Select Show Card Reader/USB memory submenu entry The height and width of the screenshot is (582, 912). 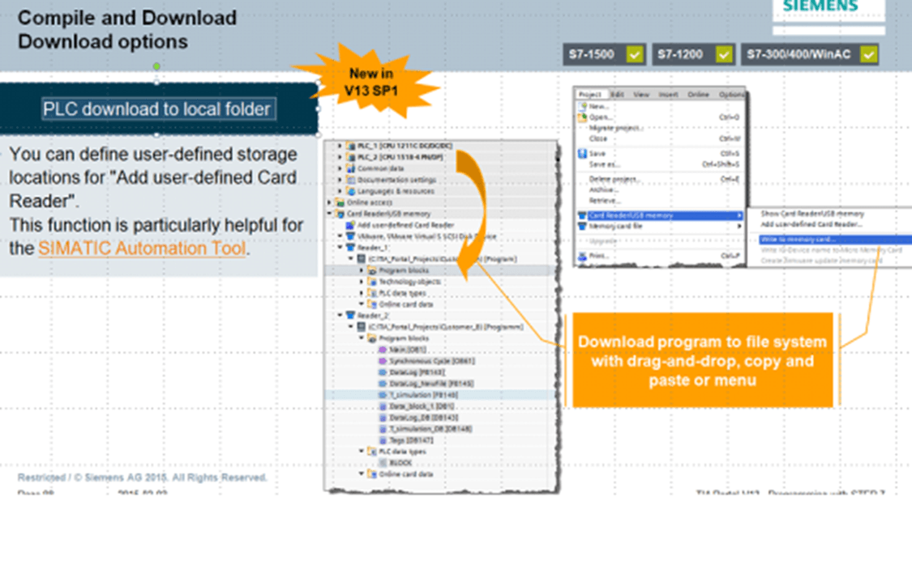pos(812,214)
